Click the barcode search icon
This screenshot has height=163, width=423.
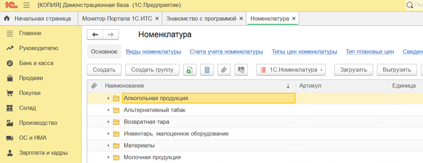click(x=241, y=70)
